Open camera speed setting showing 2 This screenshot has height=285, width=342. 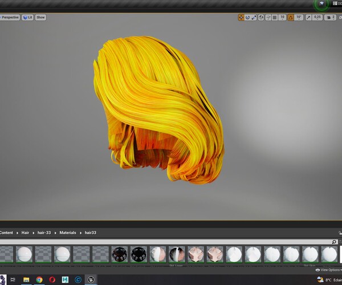coord(330,18)
